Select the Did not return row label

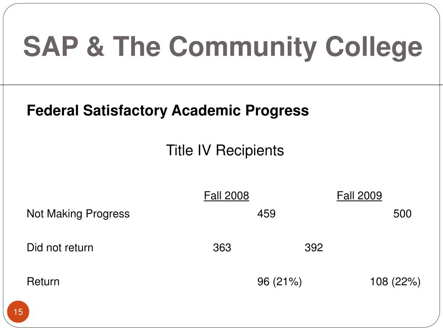[60, 248]
